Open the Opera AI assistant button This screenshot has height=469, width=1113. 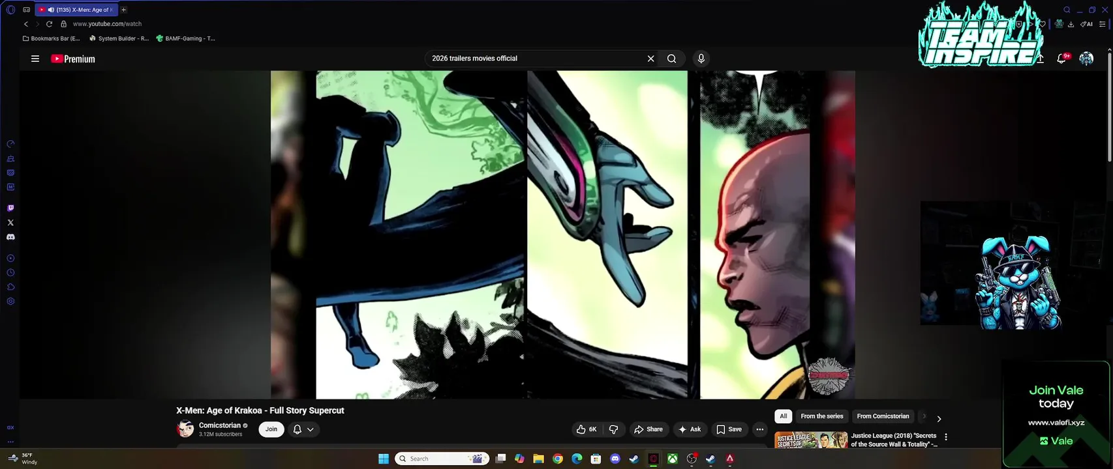[1086, 24]
